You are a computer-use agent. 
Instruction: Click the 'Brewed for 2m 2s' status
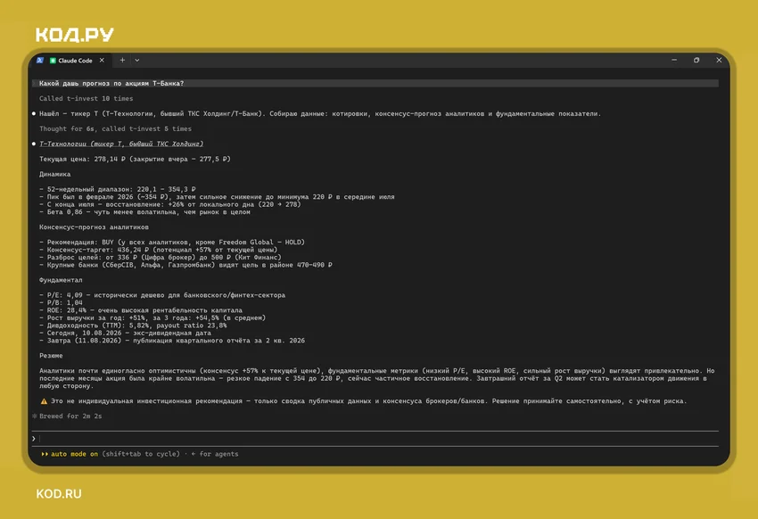click(x=70, y=416)
